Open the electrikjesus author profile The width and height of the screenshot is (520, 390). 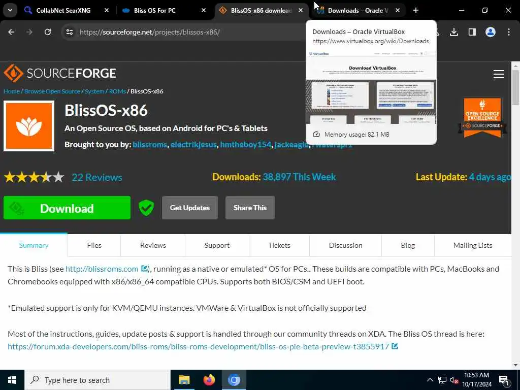pos(193,145)
